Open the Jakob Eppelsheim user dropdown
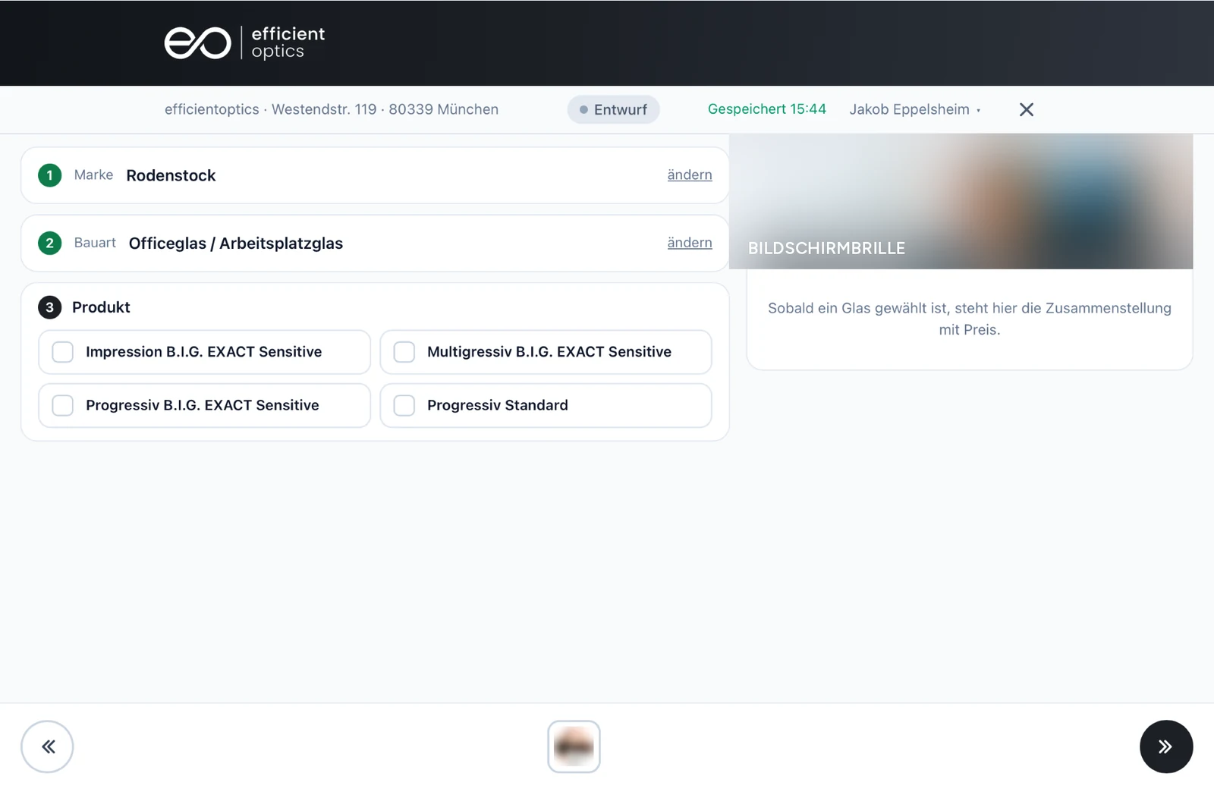Screen dimensions: 1214x789 click(915, 109)
